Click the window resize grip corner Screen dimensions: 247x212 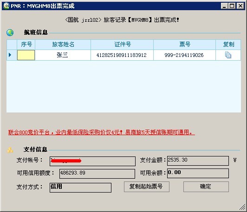pyautogui.click(x=242, y=207)
